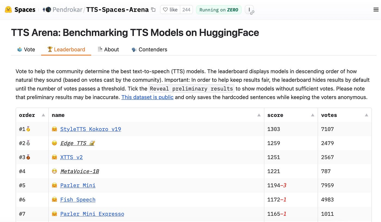
Task: Click the votes cell 2567
Action: pos(345,157)
